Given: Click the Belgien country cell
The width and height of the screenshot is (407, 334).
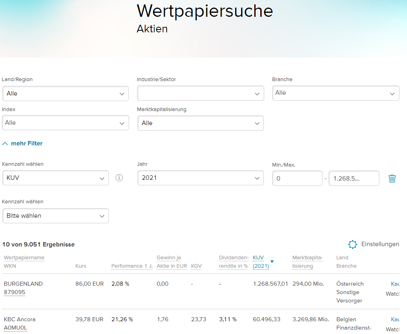Looking at the screenshot, I should pyautogui.click(x=346, y=320).
